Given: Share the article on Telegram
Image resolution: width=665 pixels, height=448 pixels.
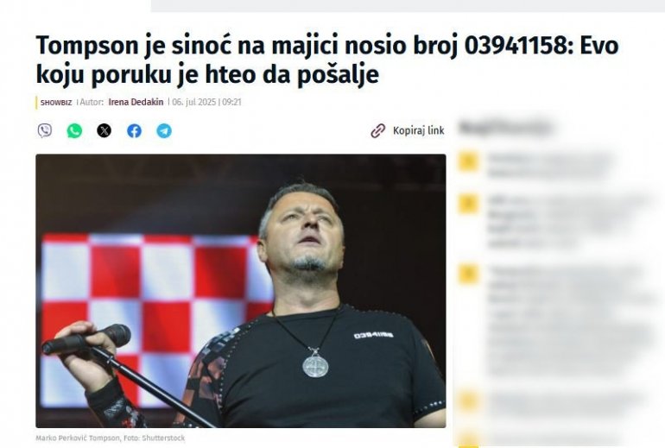Looking at the screenshot, I should click(x=164, y=130).
